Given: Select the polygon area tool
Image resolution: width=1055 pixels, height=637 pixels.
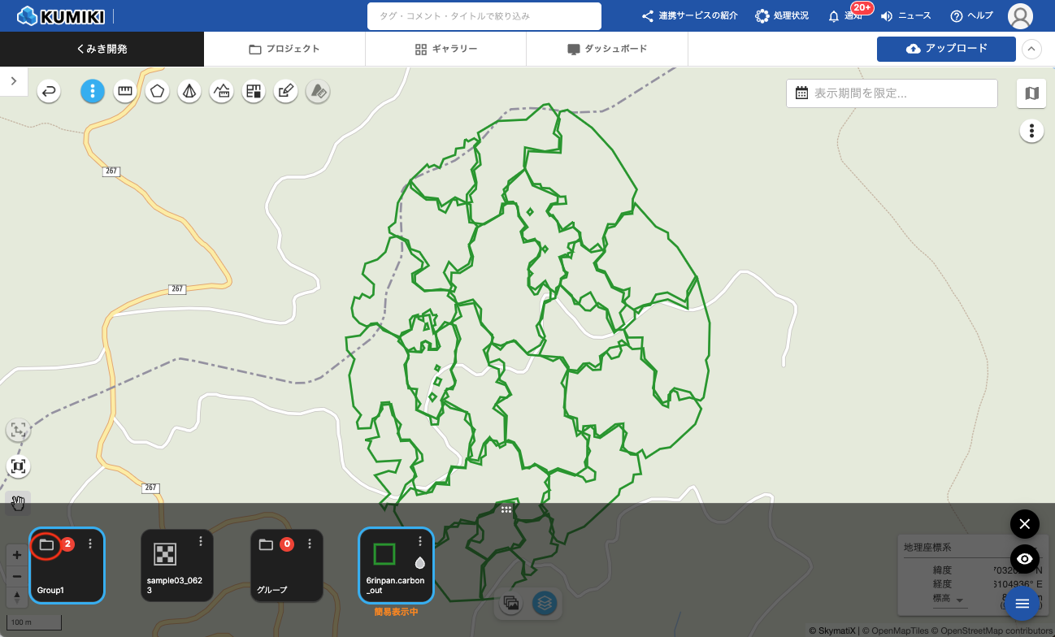Looking at the screenshot, I should (x=157, y=91).
